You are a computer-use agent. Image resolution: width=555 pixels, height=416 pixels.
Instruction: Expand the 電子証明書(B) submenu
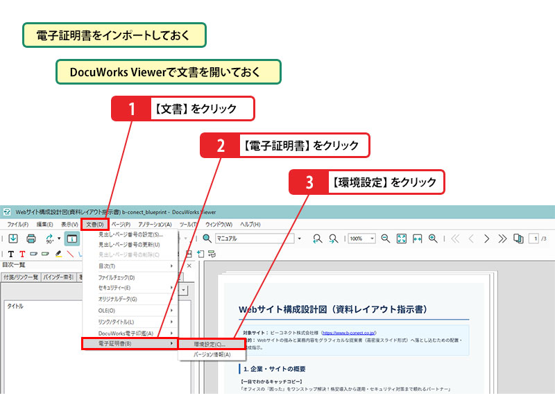click(130, 343)
